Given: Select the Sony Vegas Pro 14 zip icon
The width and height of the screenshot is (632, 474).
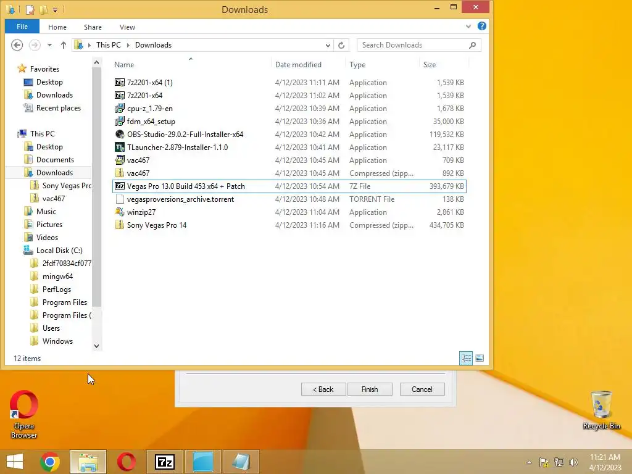Looking at the screenshot, I should [x=119, y=225].
